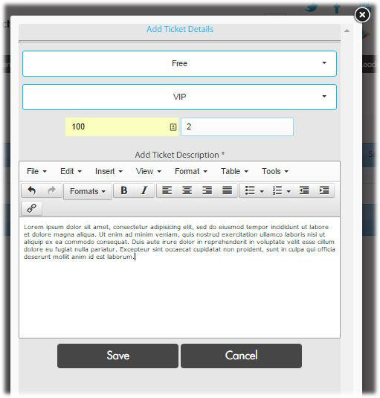Increase the paragraph indent
The width and height of the screenshot is (380, 398).
point(324,190)
